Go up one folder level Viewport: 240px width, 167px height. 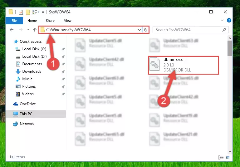(35, 30)
